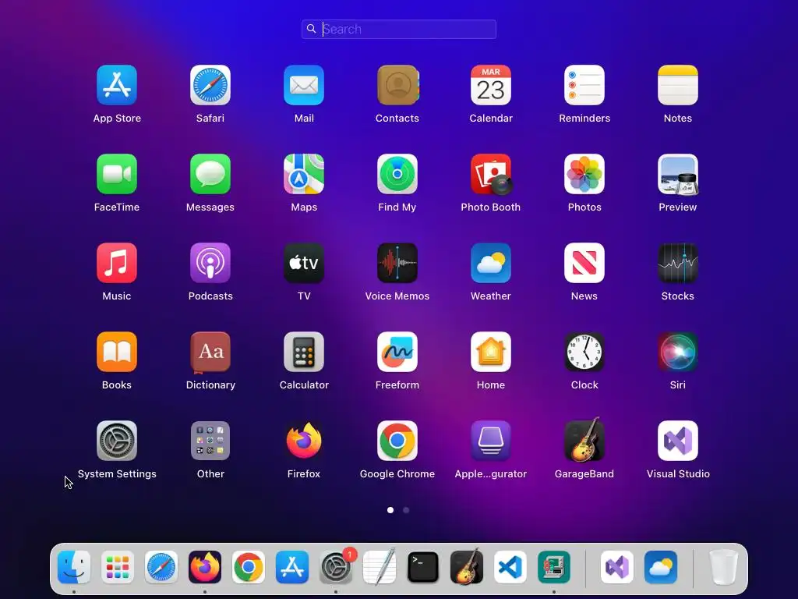Open Chrome from the Dock
Image resolution: width=798 pixels, height=599 pixels.
tap(249, 567)
